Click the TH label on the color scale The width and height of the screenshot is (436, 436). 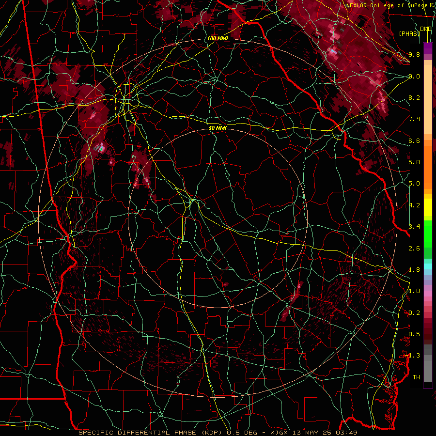(x=416, y=377)
